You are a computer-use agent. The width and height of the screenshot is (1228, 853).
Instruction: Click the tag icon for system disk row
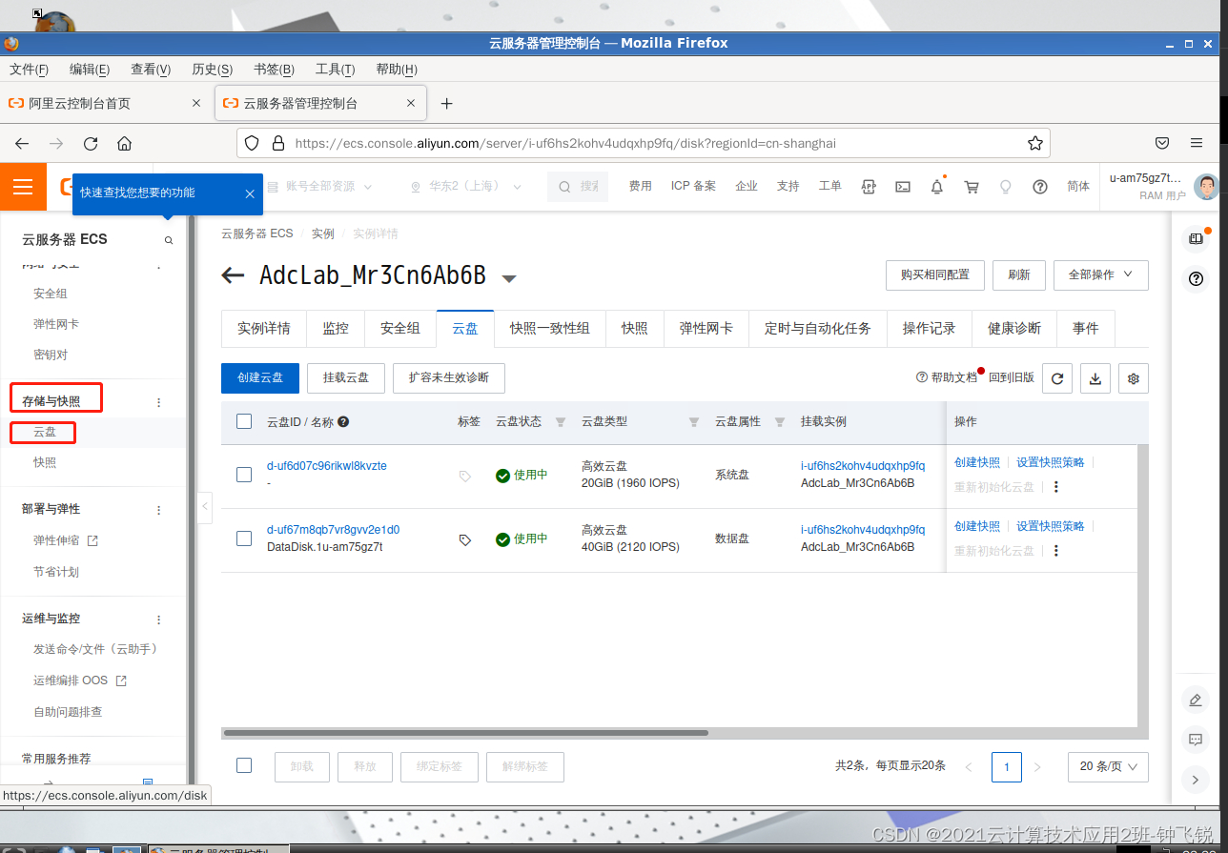point(465,476)
